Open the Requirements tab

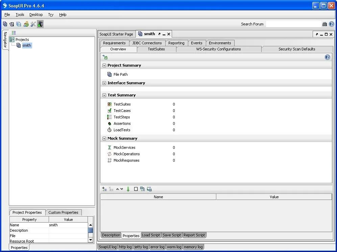pos(114,43)
